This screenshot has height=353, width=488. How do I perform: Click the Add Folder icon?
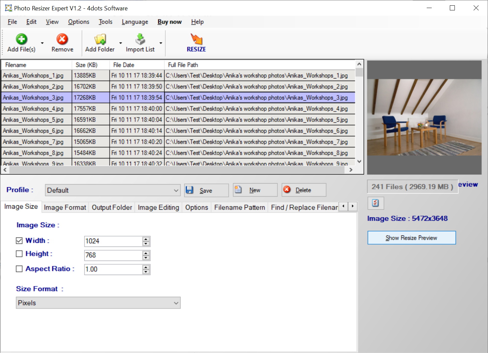coord(100,39)
